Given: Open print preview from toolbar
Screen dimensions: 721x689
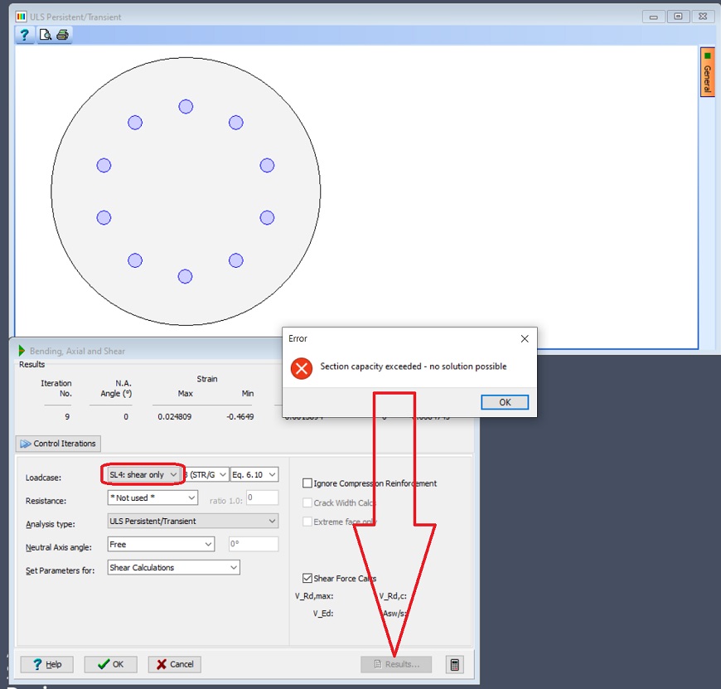Looking at the screenshot, I should [45, 35].
